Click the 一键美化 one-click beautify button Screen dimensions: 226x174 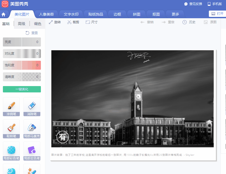click(22, 89)
